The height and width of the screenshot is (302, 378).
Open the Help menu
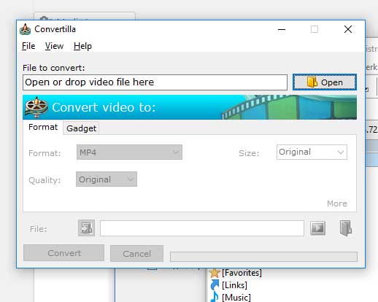82,46
